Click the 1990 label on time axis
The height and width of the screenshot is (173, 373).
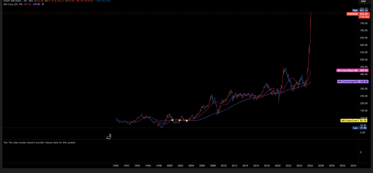(x=116, y=166)
